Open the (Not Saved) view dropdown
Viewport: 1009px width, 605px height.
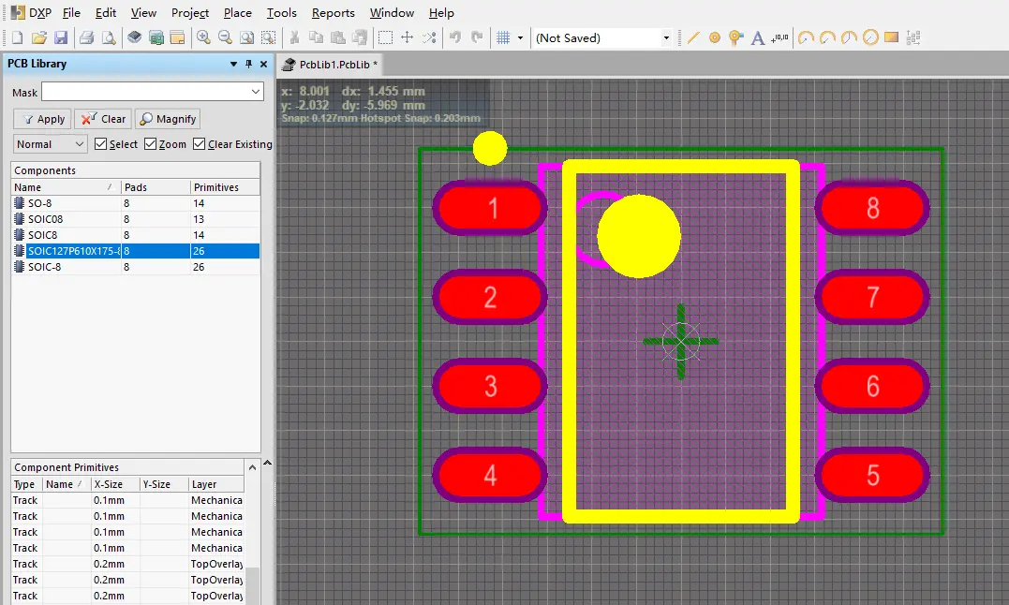666,38
